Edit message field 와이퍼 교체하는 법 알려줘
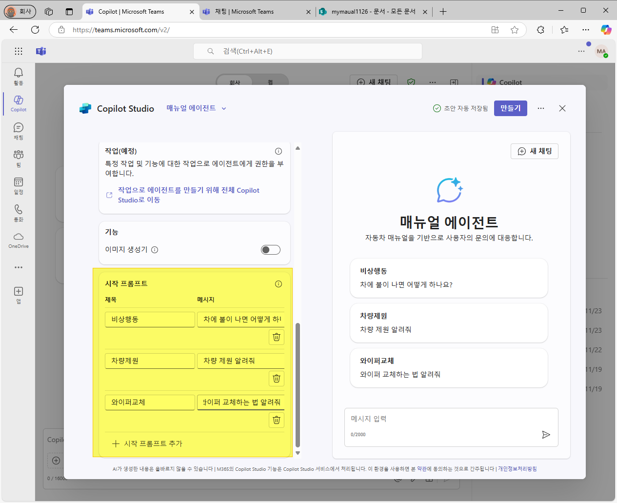This screenshot has height=503, width=617. pos(241,402)
